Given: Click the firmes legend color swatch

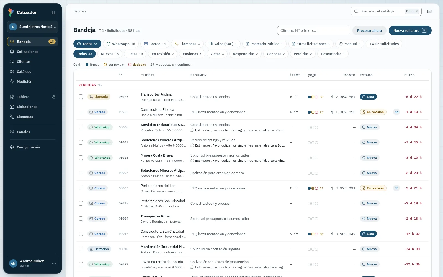Looking at the screenshot, I should pyautogui.click(x=87, y=65).
